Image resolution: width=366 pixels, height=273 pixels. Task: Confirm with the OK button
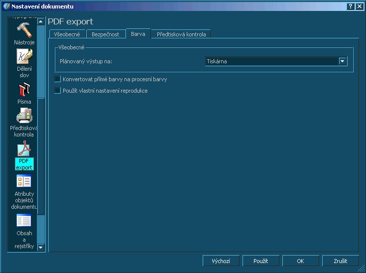[x=300, y=261]
